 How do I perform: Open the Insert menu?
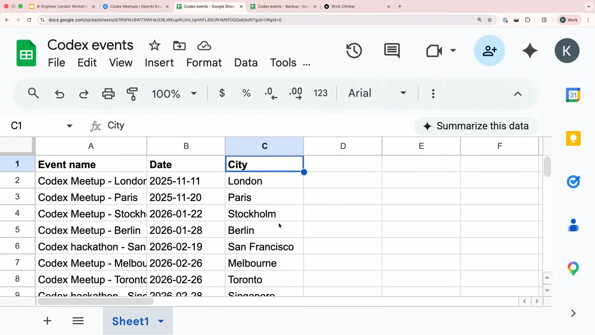159,63
